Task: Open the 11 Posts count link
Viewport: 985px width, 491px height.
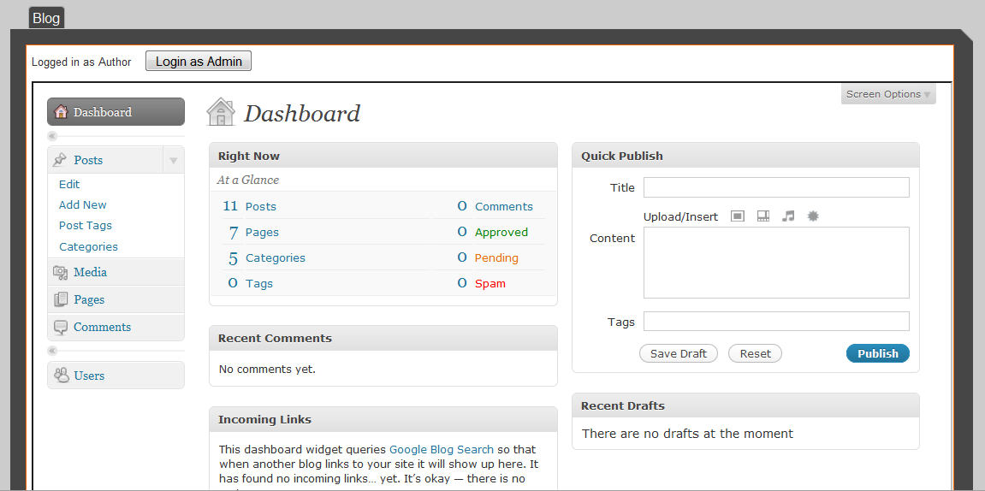Action: [249, 206]
